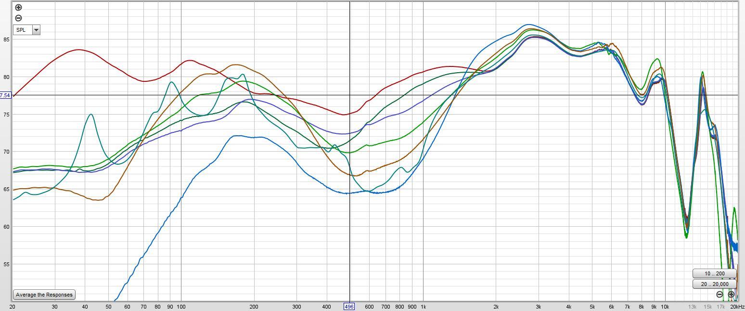745x311 pixels.
Task: Set frequency range to 20 .. 20,000
Action: (715, 284)
